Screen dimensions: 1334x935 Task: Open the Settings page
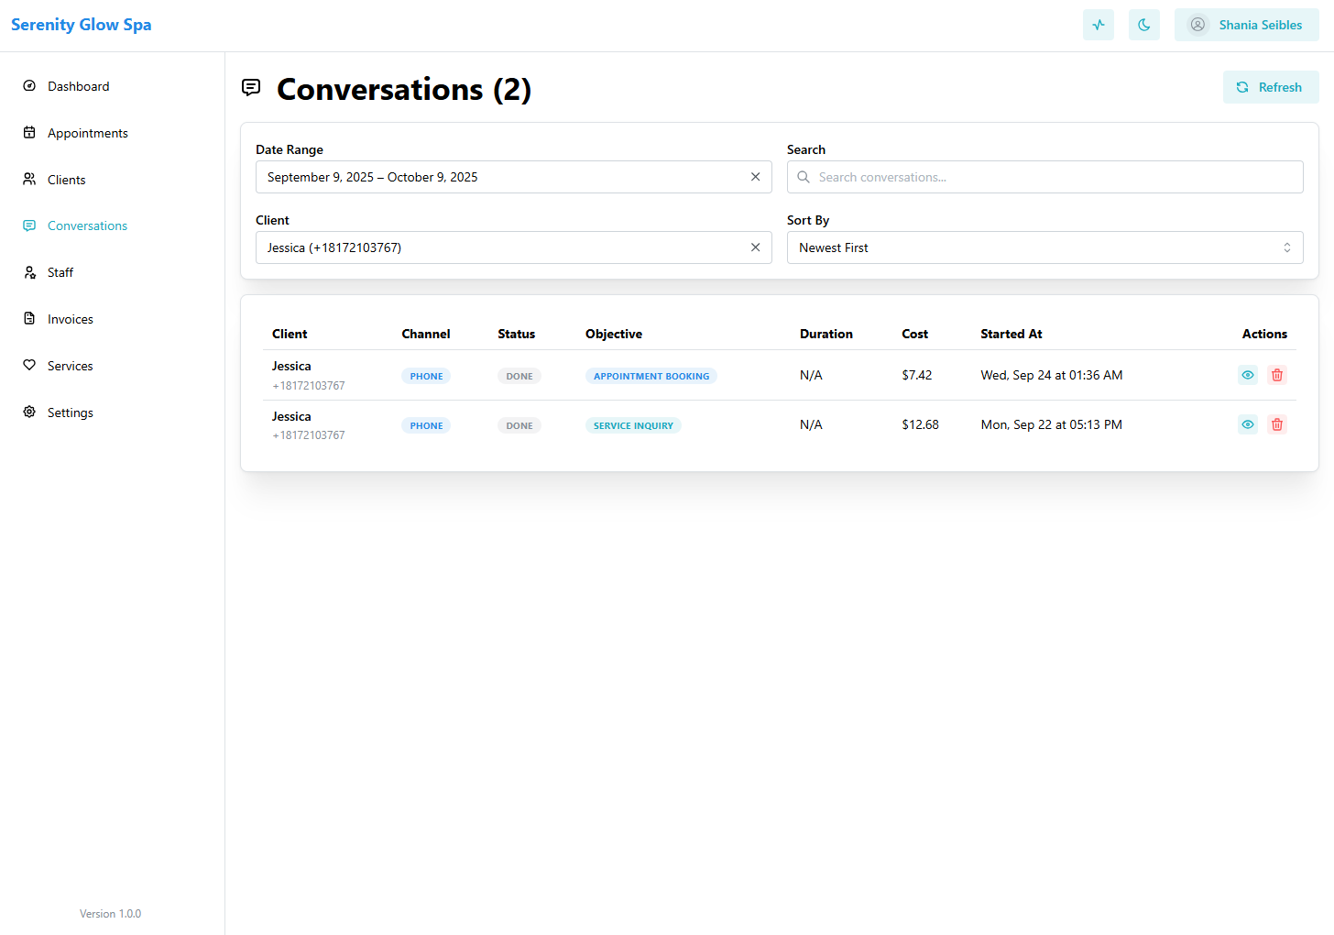click(70, 412)
